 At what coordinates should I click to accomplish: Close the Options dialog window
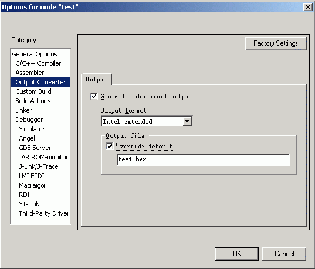click(x=308, y=7)
